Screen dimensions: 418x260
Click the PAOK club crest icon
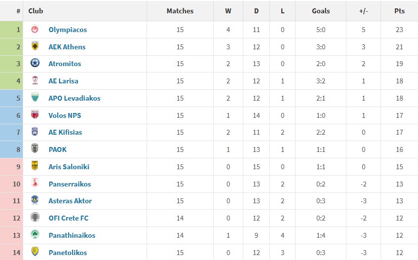[x=35, y=149]
